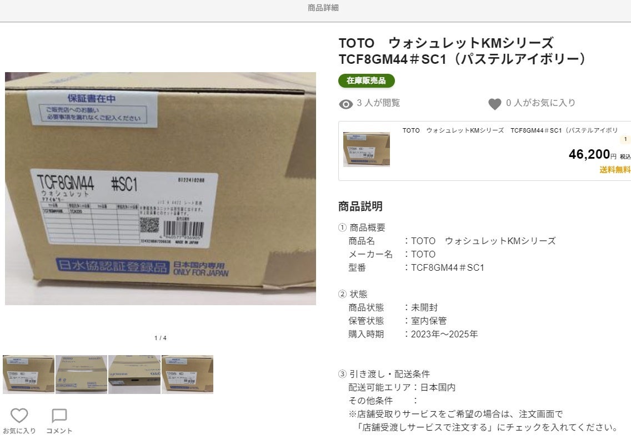The height and width of the screenshot is (440, 631).
Task: Click the eye views icon
Action: coord(345,104)
